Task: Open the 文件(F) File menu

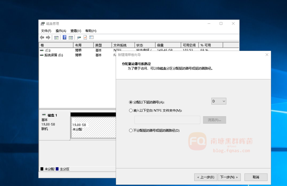Action: pos(46,31)
